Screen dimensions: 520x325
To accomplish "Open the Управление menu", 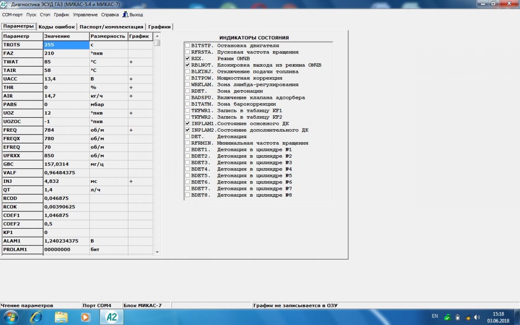I will pos(85,14).
